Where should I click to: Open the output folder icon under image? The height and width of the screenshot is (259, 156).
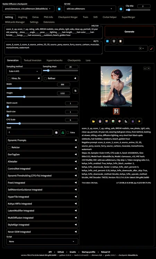tap(94, 121)
